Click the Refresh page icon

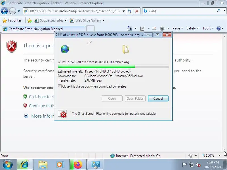(130, 11)
